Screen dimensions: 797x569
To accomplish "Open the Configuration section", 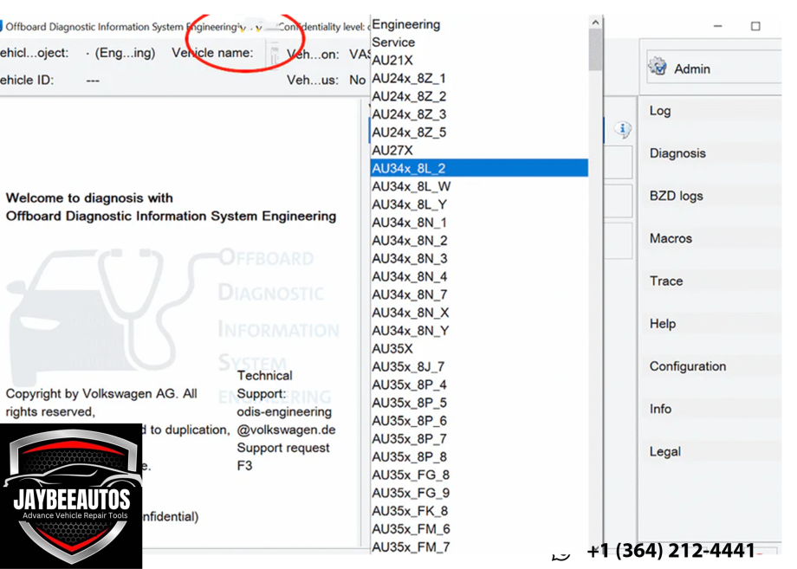I will coord(687,366).
